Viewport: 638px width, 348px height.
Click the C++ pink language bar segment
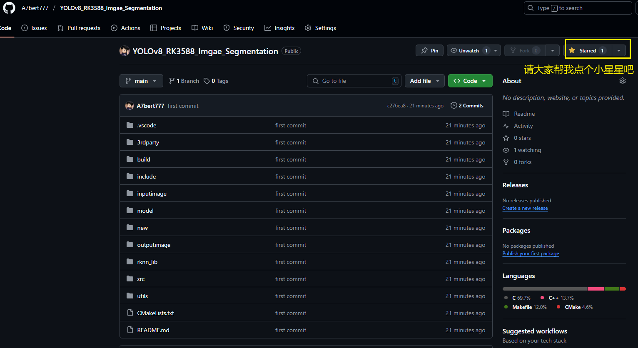pyautogui.click(x=596, y=289)
